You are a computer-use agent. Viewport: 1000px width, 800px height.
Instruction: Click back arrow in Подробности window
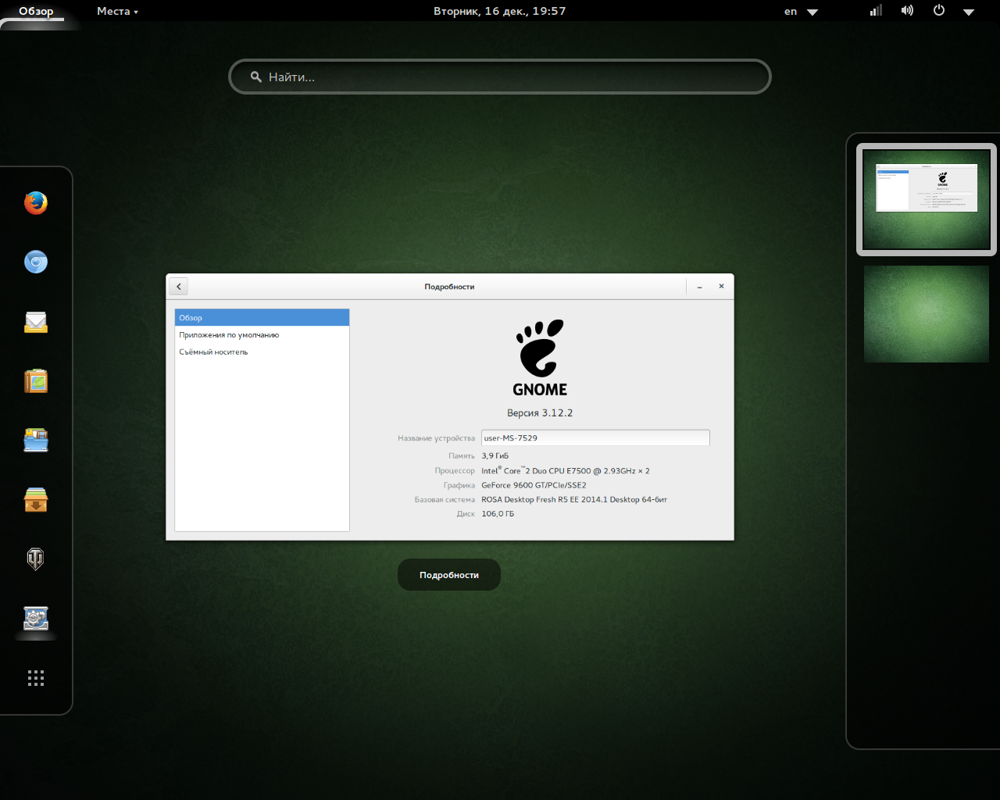(179, 287)
